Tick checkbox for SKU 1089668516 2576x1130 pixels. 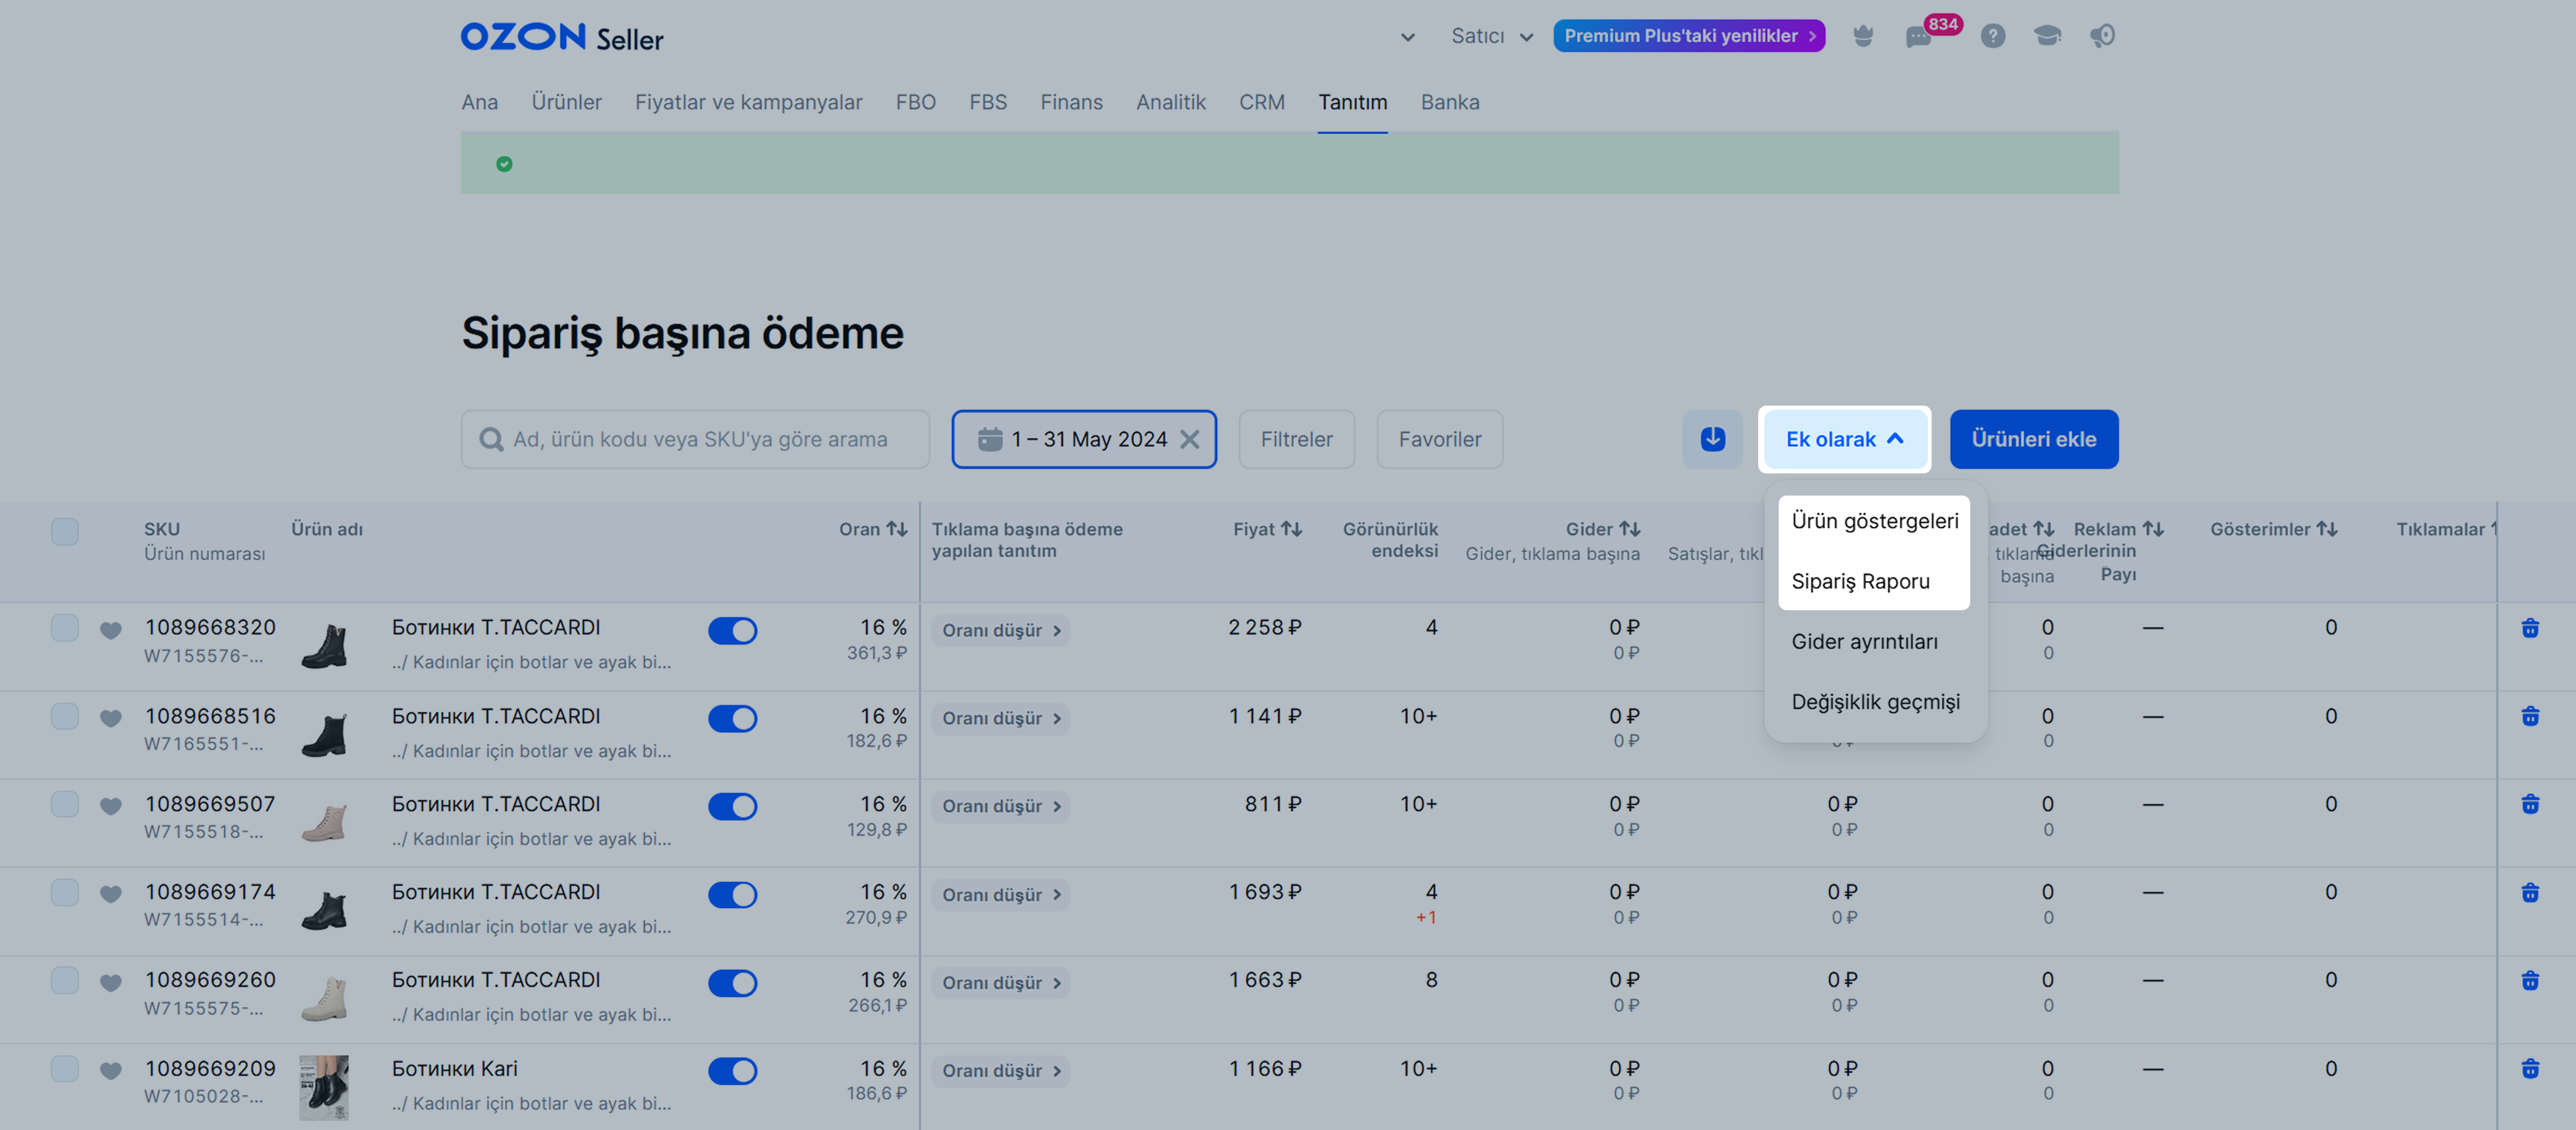65,716
